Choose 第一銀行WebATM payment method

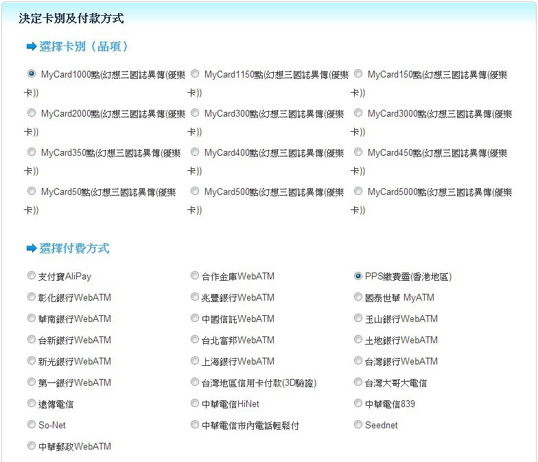32,382
